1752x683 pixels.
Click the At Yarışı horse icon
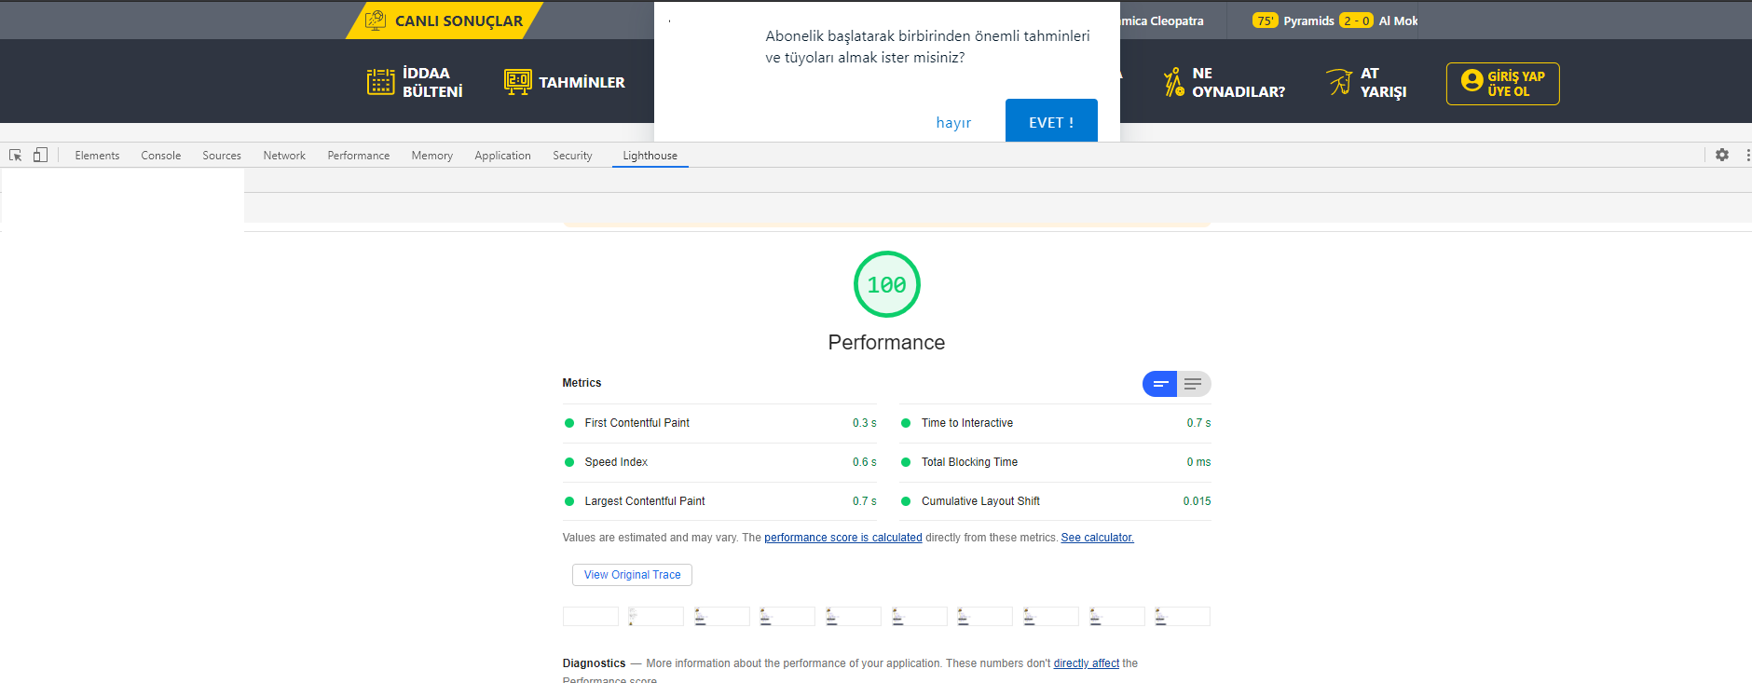click(1339, 82)
